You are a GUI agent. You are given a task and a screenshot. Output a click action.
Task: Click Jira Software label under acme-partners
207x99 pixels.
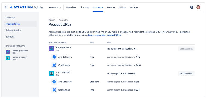[65, 57]
